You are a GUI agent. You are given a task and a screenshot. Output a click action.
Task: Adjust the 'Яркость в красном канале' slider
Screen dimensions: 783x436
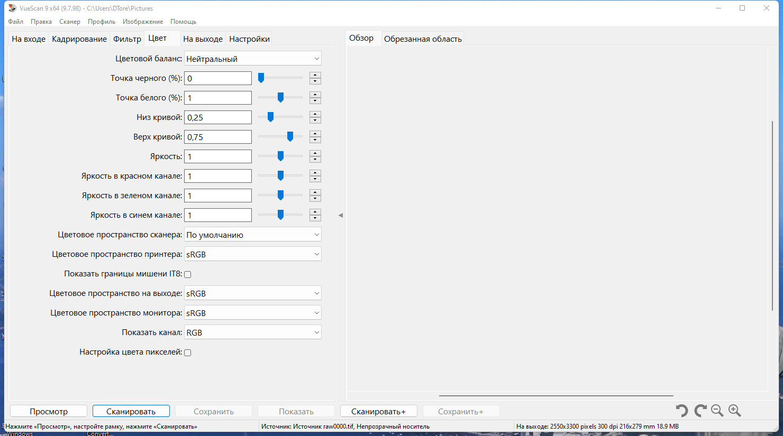coord(280,176)
